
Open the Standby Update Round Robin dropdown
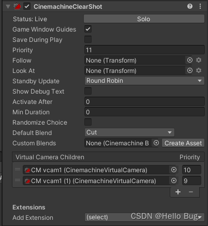click(144, 81)
